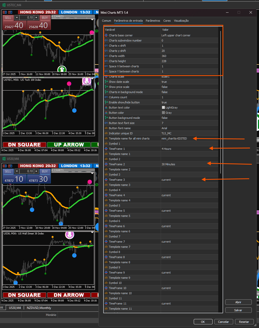Click the USTEC,M4 chart title candlestick icon
This screenshot has width=259, height=328.
click(4, 5)
